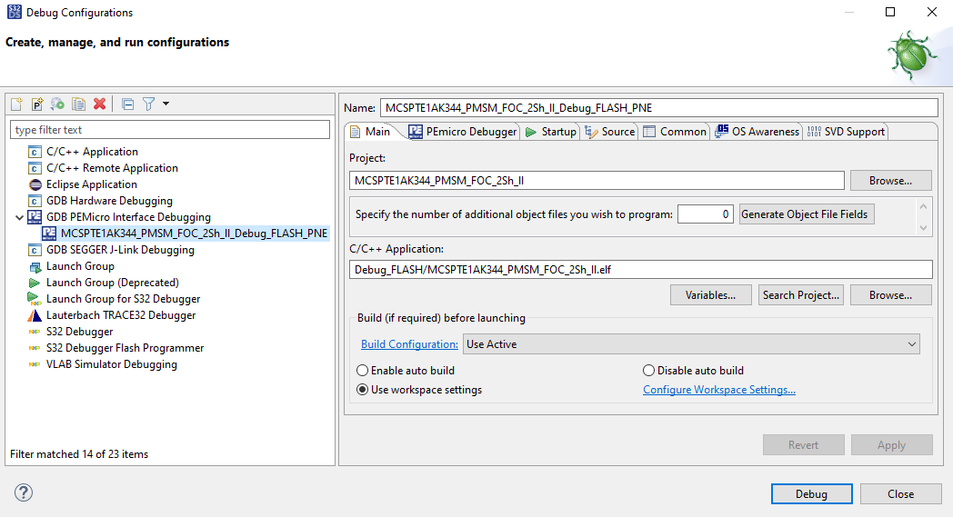Select the Enable auto build radio button

point(363,371)
